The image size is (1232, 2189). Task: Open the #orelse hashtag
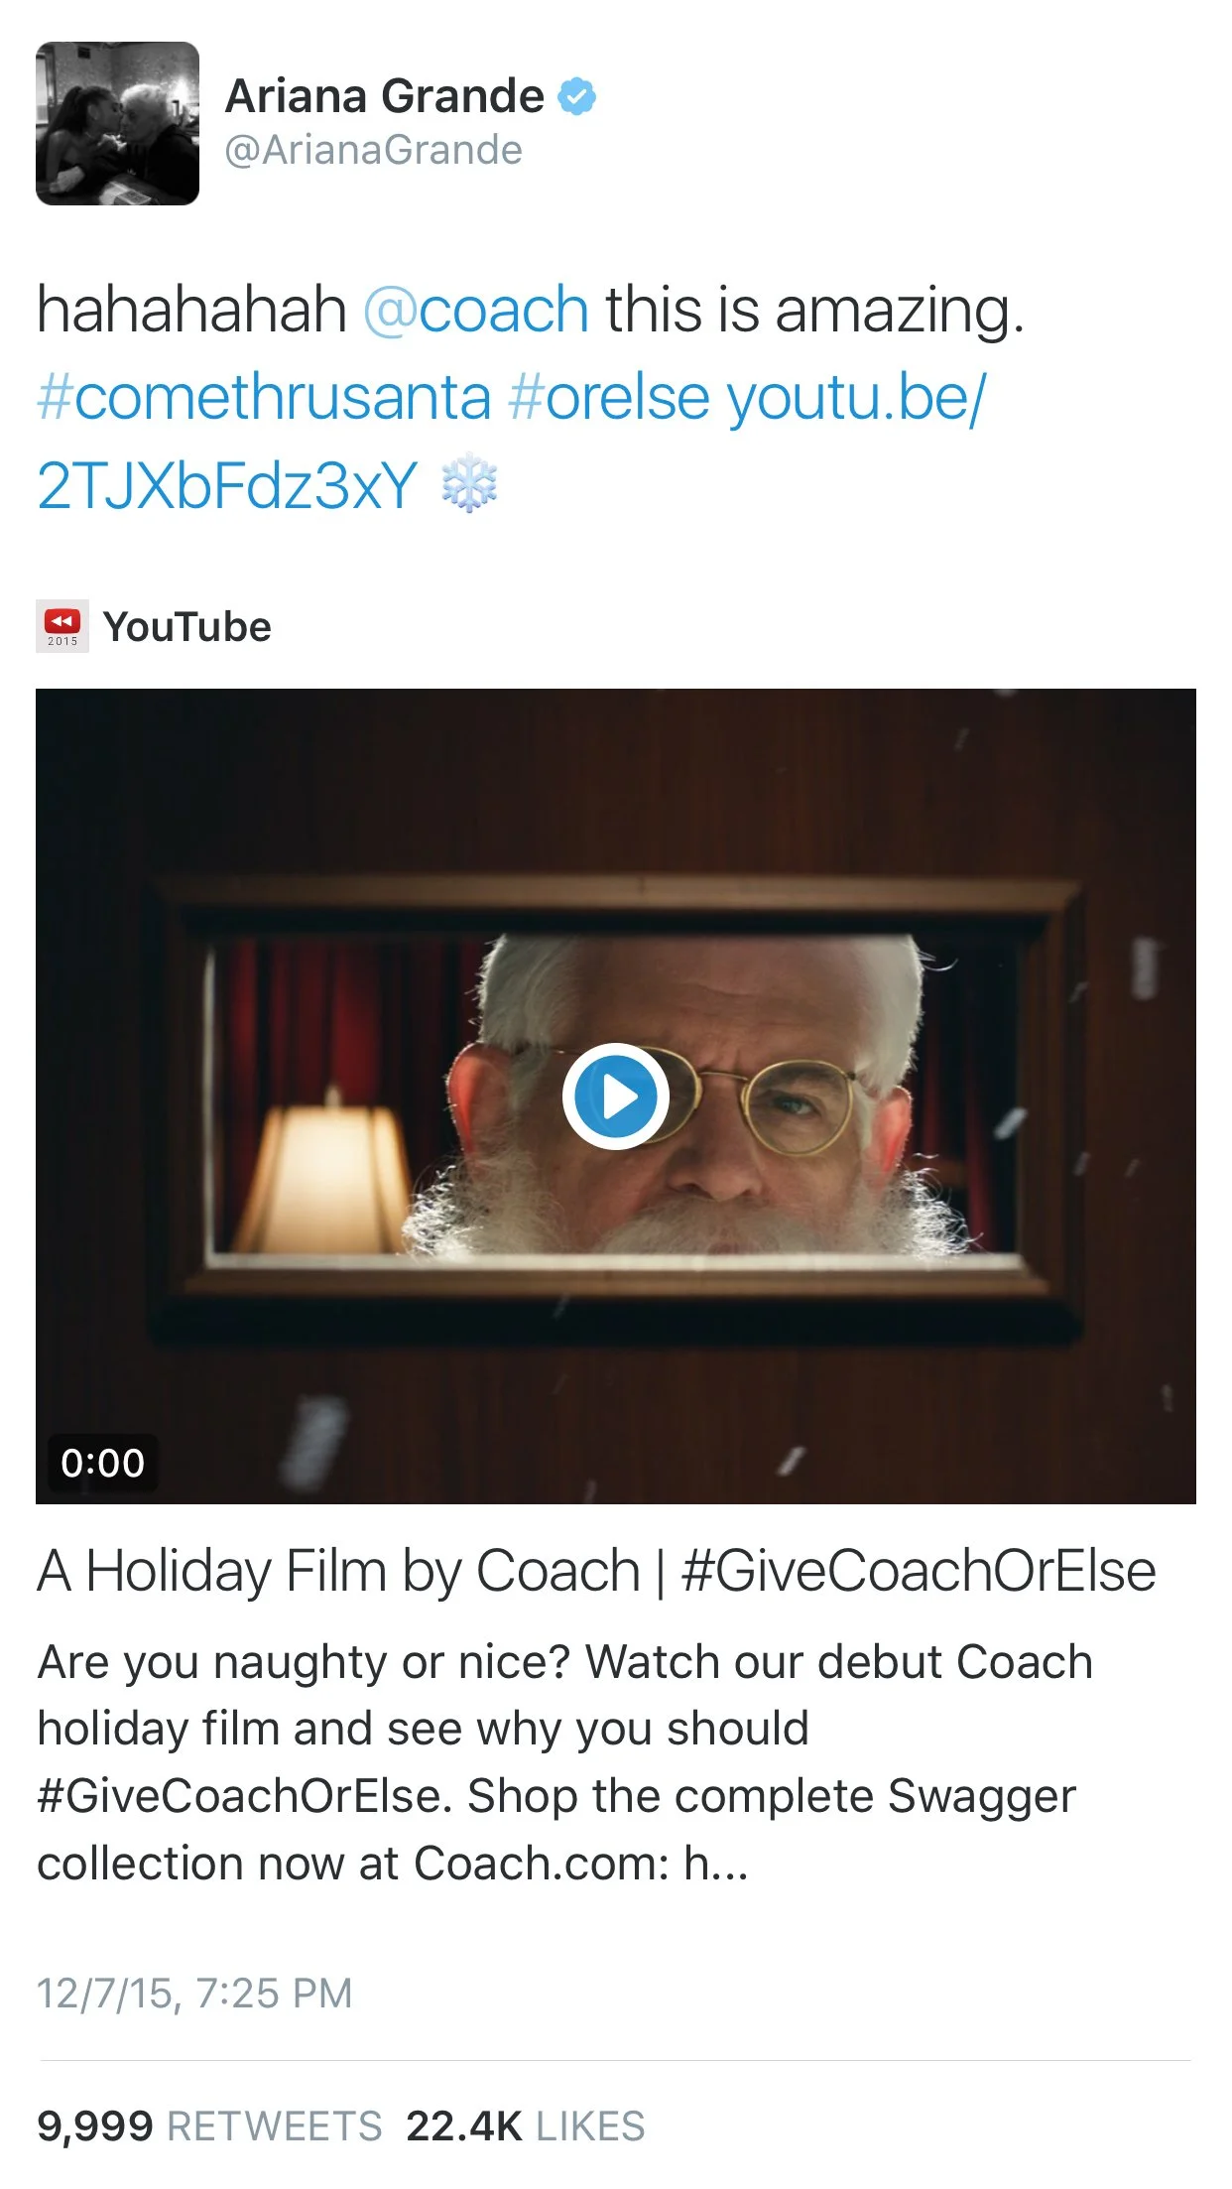point(609,397)
